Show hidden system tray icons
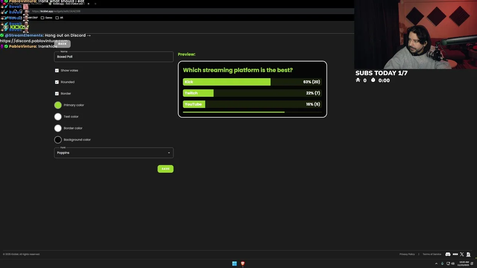This screenshot has height=268, width=477. tap(436, 264)
